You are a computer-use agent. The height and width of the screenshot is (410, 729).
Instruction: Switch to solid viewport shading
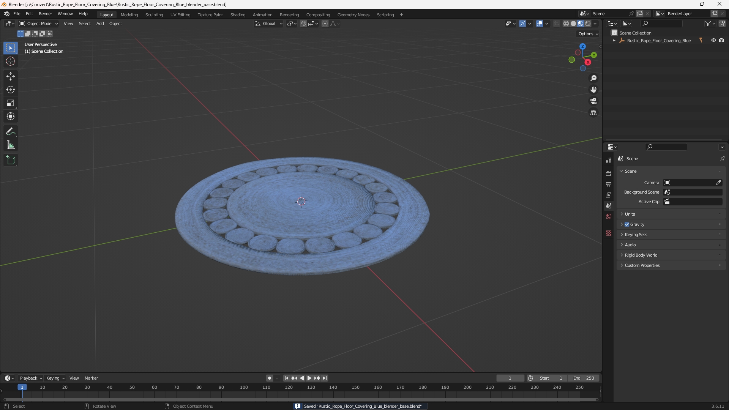coord(573,24)
